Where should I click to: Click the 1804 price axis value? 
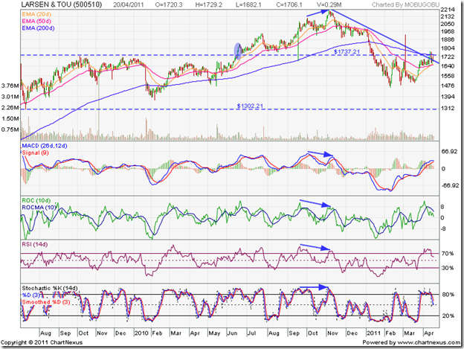coord(448,48)
